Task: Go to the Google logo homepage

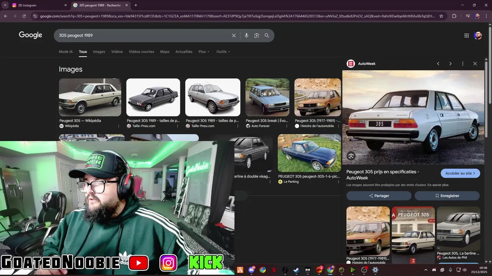Action: click(30, 35)
